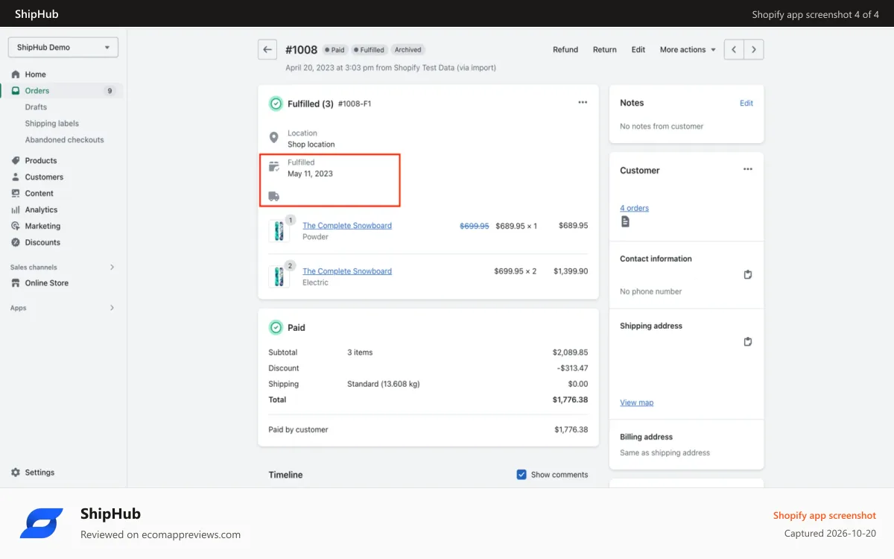Image resolution: width=894 pixels, height=559 pixels.
Task: Go to the next order using right chevron
Action: [x=754, y=49]
